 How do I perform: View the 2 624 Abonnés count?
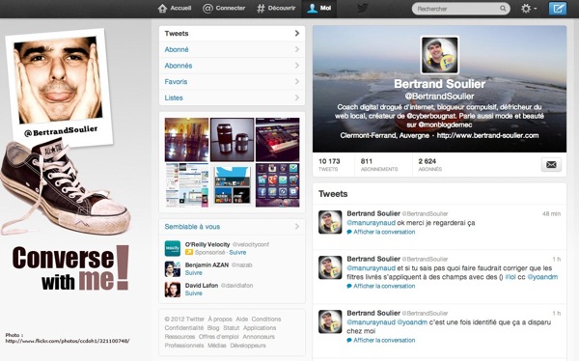[x=430, y=165]
